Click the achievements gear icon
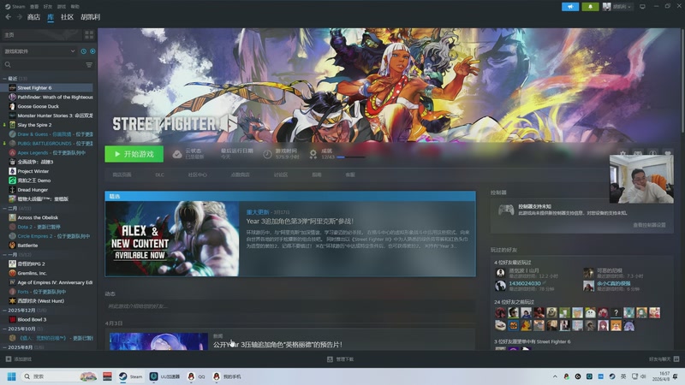The width and height of the screenshot is (685, 385). pyautogui.click(x=313, y=154)
